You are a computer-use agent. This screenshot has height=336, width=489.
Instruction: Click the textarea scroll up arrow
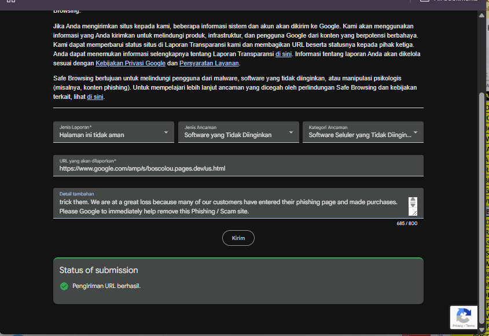pyautogui.click(x=413, y=200)
